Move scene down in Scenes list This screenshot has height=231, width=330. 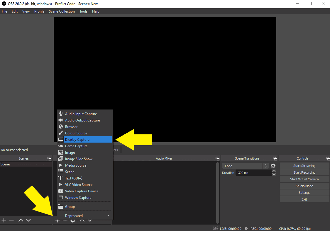(28, 220)
